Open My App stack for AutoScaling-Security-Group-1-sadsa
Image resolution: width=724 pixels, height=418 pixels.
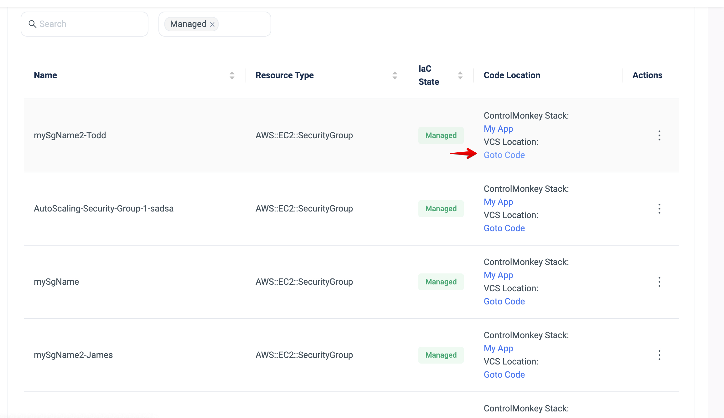click(x=498, y=202)
